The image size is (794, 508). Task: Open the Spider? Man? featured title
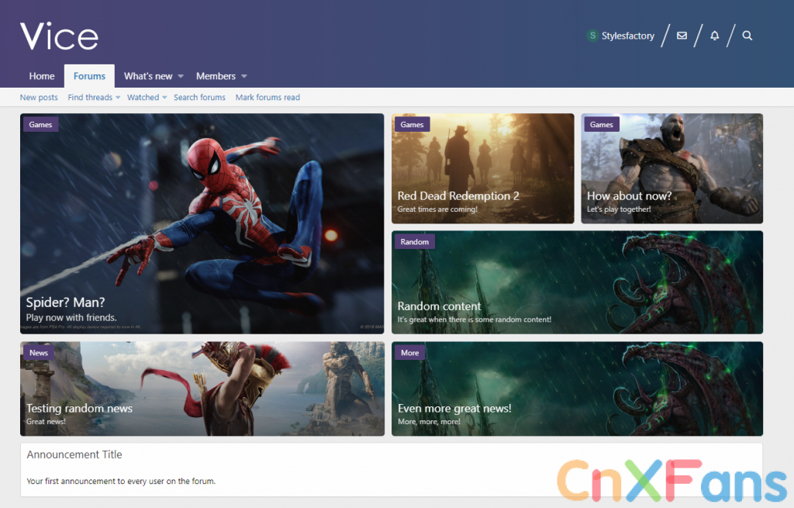(65, 302)
